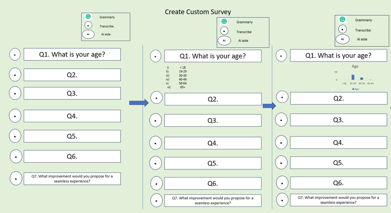Select the '30-39' age option in the list
This screenshot has height=213, width=391.
point(183,75)
